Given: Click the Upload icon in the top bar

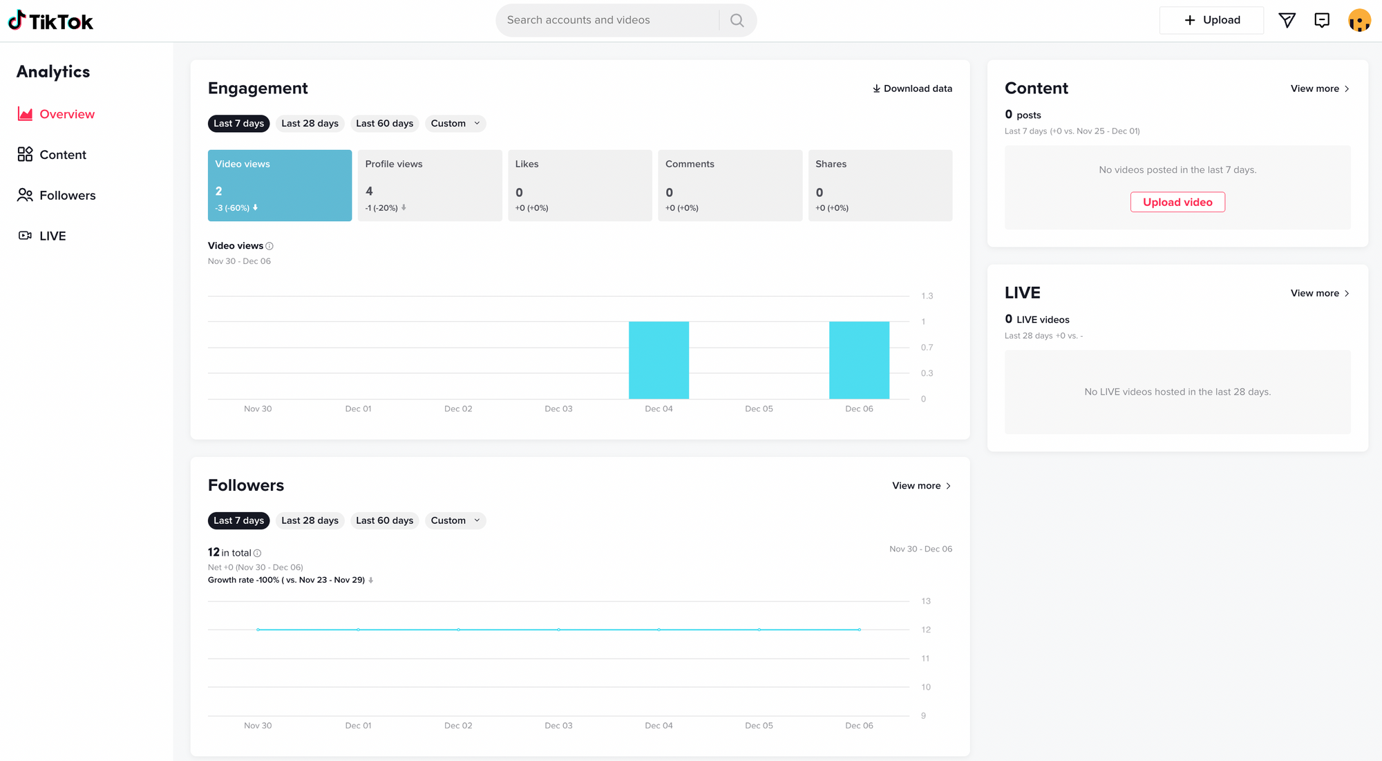Looking at the screenshot, I should tap(1213, 19).
